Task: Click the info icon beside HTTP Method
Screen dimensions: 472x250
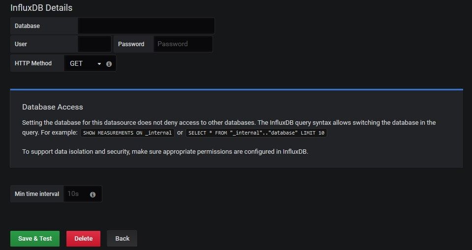Action: pyautogui.click(x=109, y=64)
